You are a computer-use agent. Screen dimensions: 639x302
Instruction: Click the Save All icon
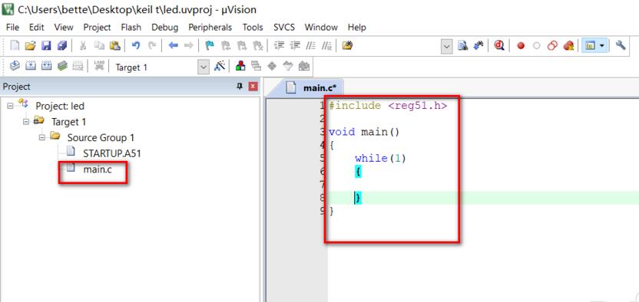(x=62, y=45)
